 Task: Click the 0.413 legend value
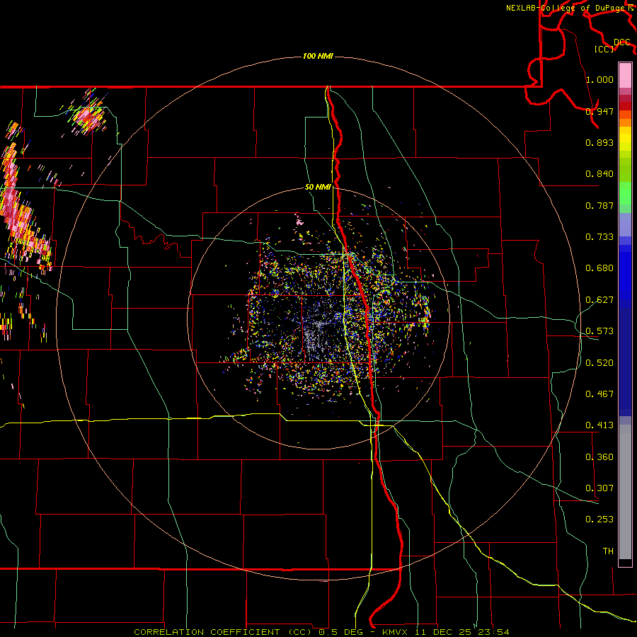click(599, 425)
